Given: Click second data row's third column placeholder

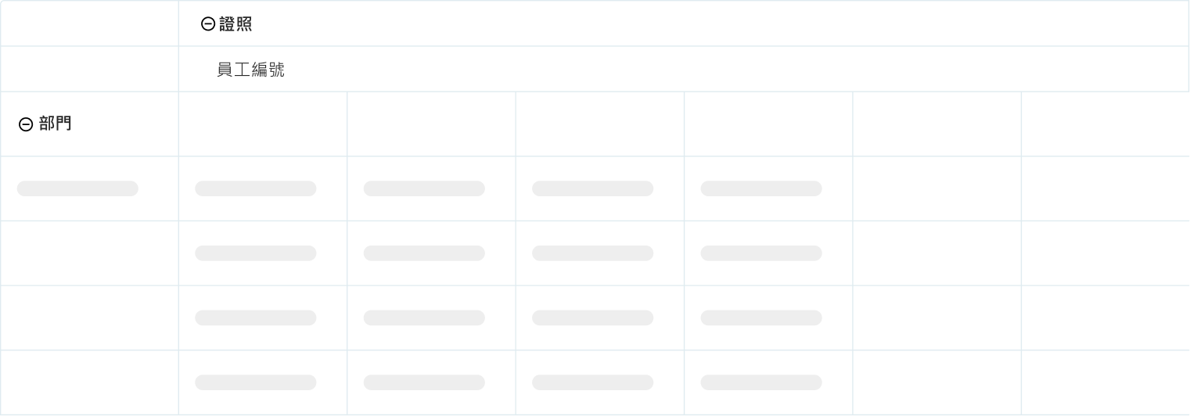Looking at the screenshot, I should [592, 253].
